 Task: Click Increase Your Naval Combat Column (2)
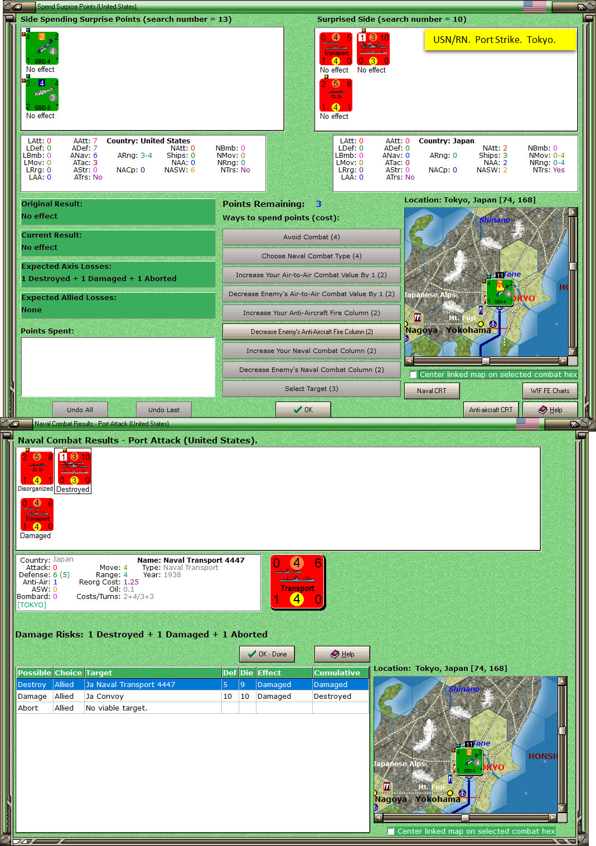312,351
